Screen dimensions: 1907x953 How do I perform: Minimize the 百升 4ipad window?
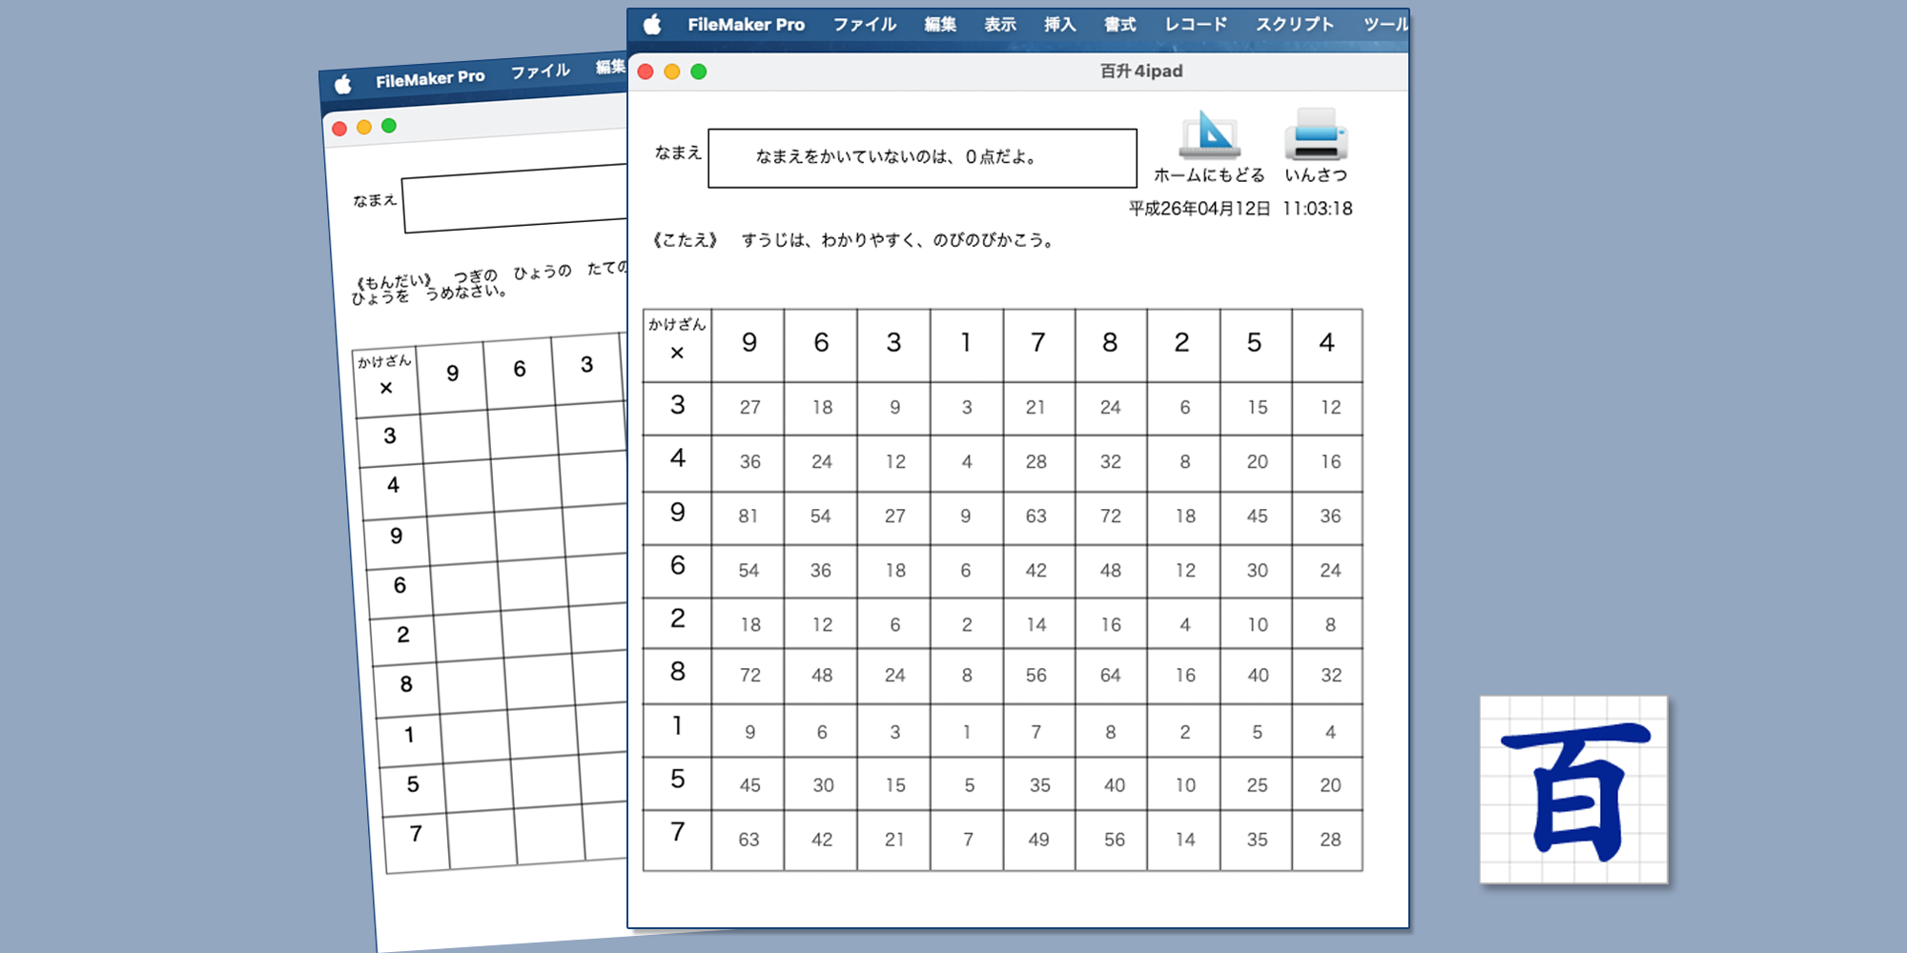(672, 71)
